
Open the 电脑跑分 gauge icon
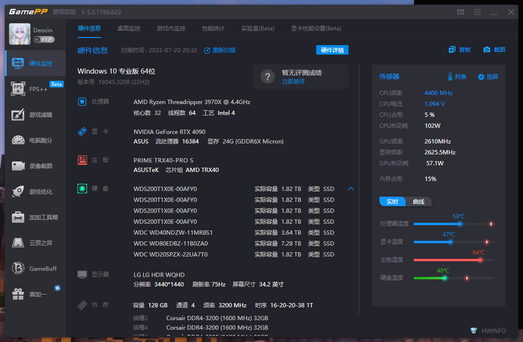click(x=18, y=140)
